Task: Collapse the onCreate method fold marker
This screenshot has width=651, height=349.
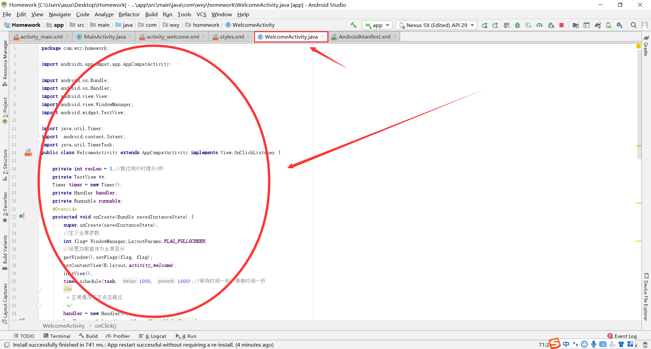Action: [x=39, y=217]
